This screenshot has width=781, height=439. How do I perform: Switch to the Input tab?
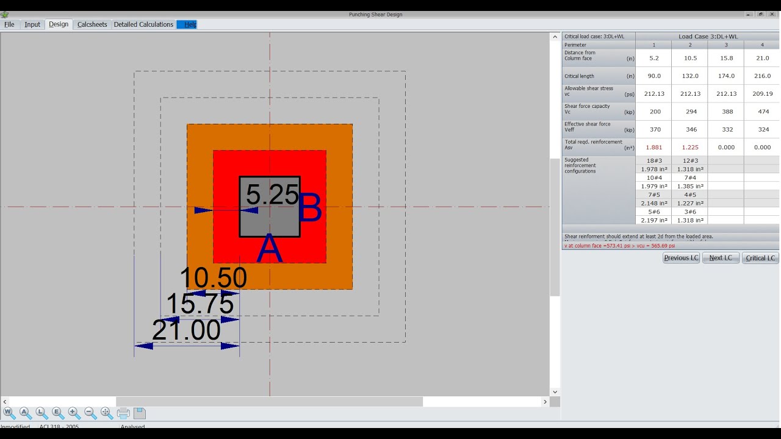(x=32, y=24)
